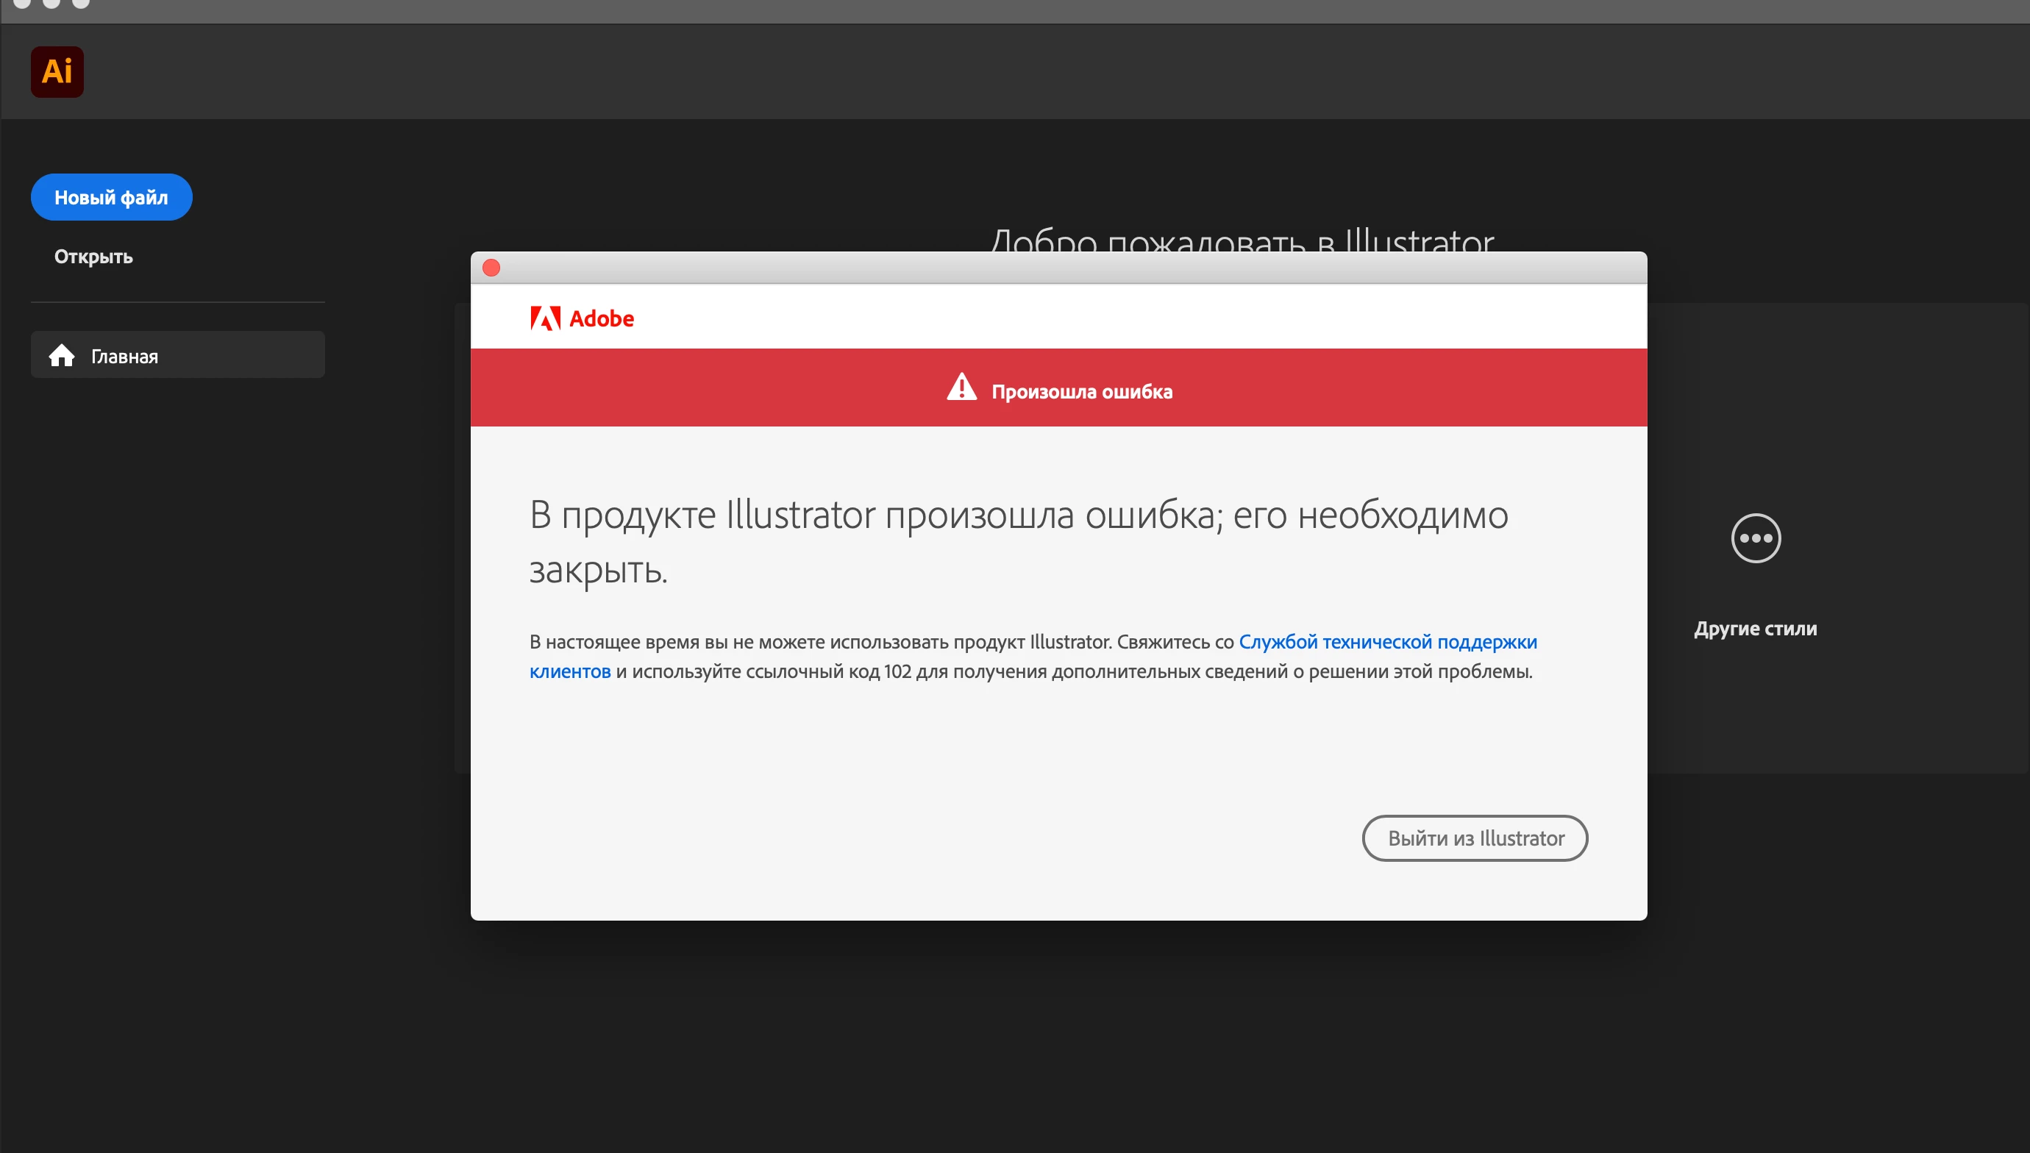Image resolution: width=2030 pixels, height=1153 pixels.
Task: Click the Новый файл button
Action: pyautogui.click(x=111, y=197)
